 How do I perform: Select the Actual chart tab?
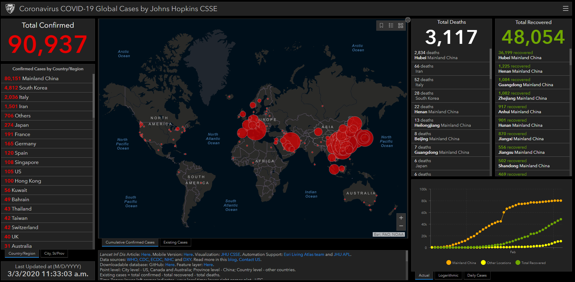[424, 275]
